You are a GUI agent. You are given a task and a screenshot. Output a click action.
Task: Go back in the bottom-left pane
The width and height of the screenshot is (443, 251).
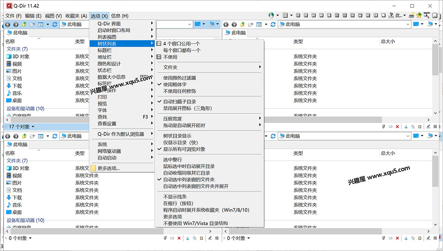tap(7, 136)
